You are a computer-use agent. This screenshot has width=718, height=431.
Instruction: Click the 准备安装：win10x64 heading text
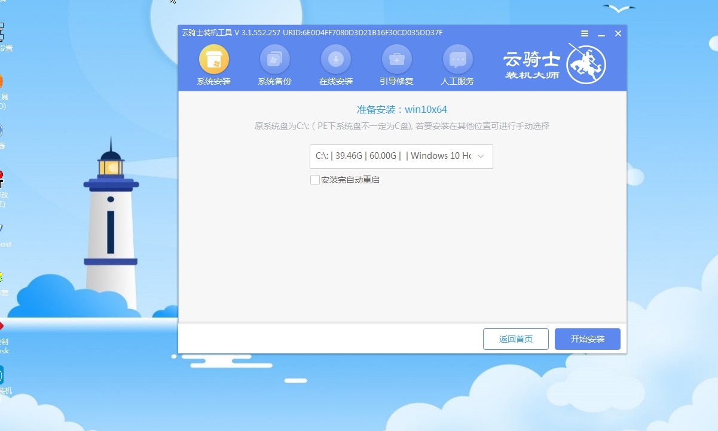coord(402,110)
